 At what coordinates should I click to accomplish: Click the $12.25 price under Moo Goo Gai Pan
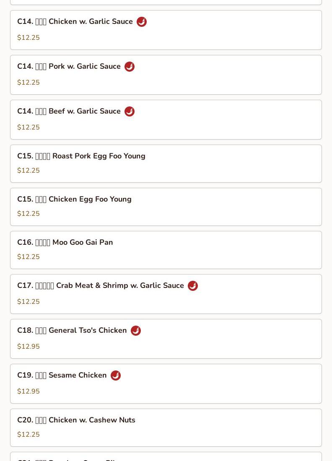pos(29,256)
